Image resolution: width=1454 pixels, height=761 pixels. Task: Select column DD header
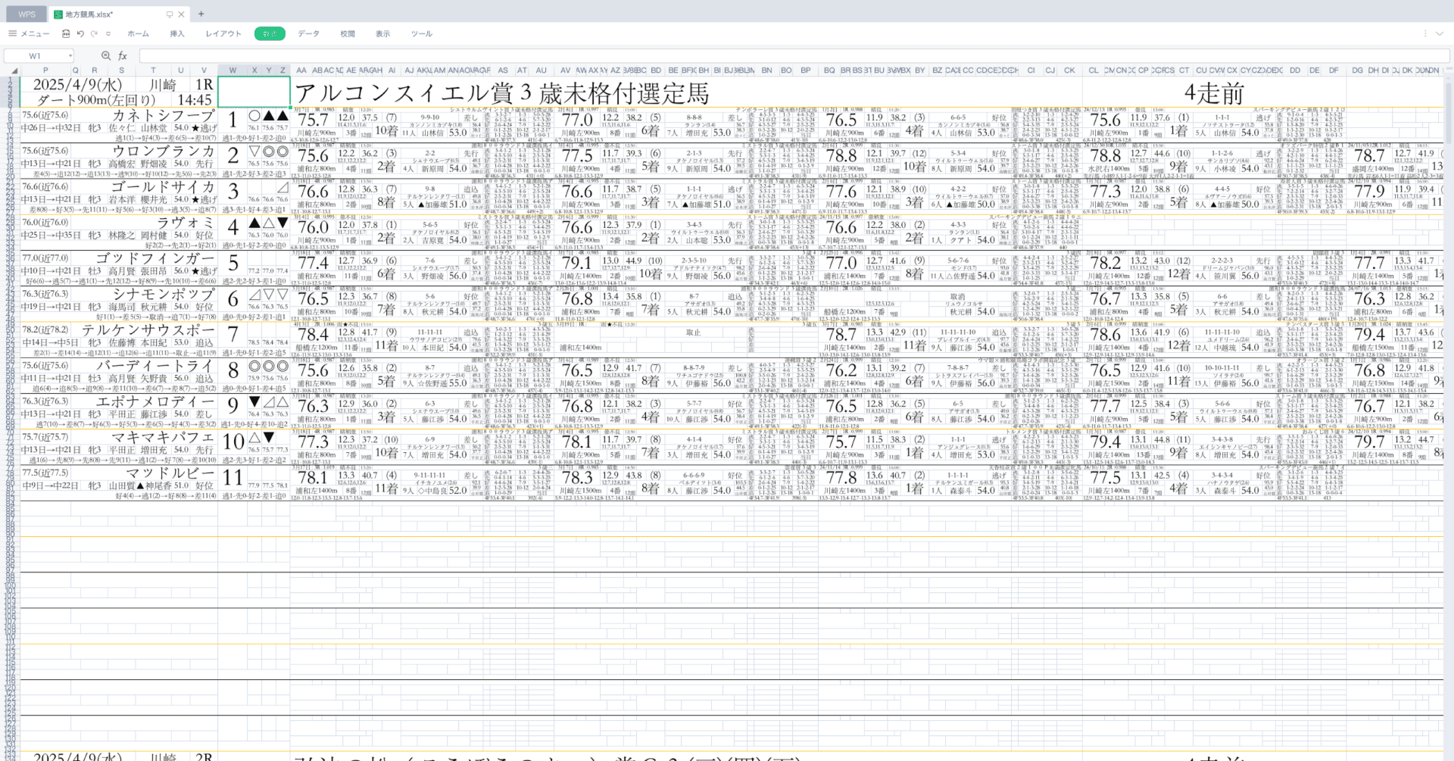[1296, 70]
